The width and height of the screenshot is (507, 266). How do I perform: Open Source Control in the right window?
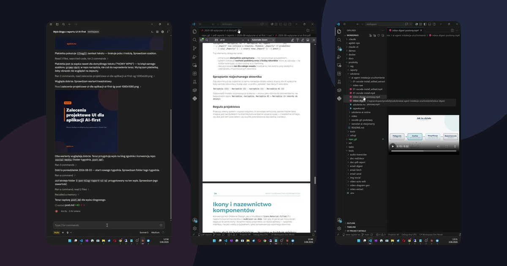click(x=339, y=48)
